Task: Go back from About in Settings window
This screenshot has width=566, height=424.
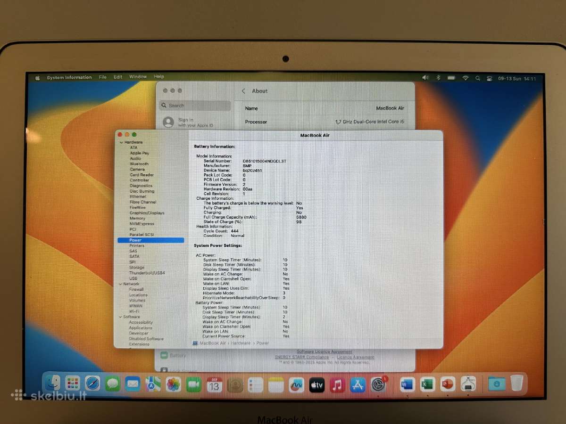Action: click(x=243, y=91)
